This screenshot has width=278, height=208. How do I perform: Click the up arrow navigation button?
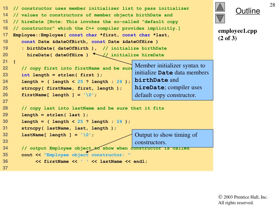click(220, 7)
